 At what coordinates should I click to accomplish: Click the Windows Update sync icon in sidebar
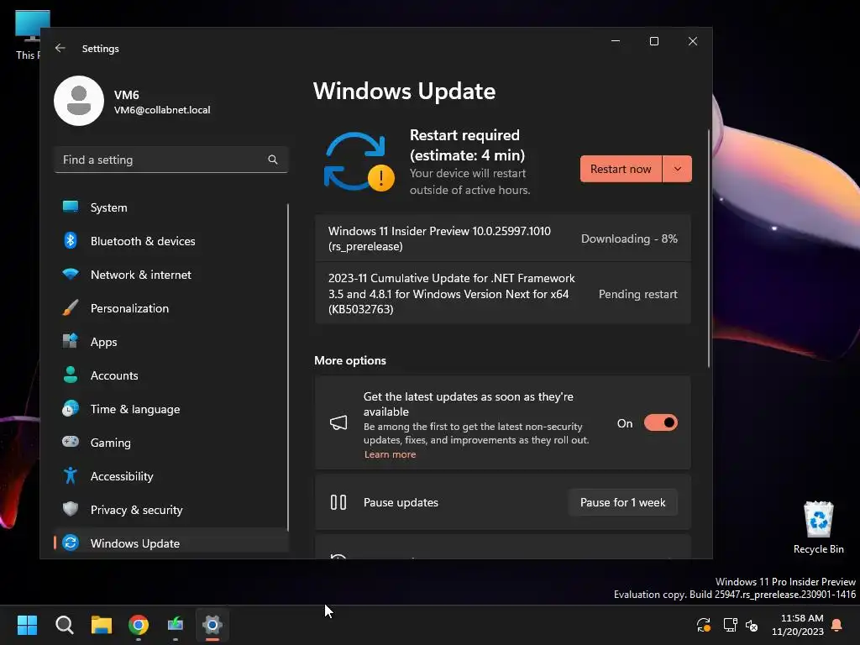tap(71, 543)
